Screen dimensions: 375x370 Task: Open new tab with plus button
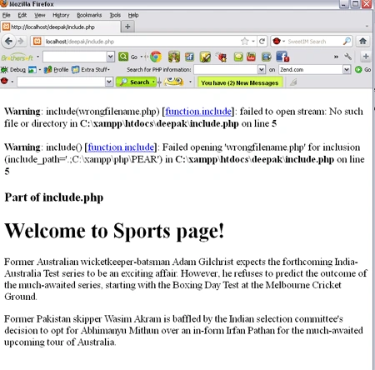[x=127, y=27]
